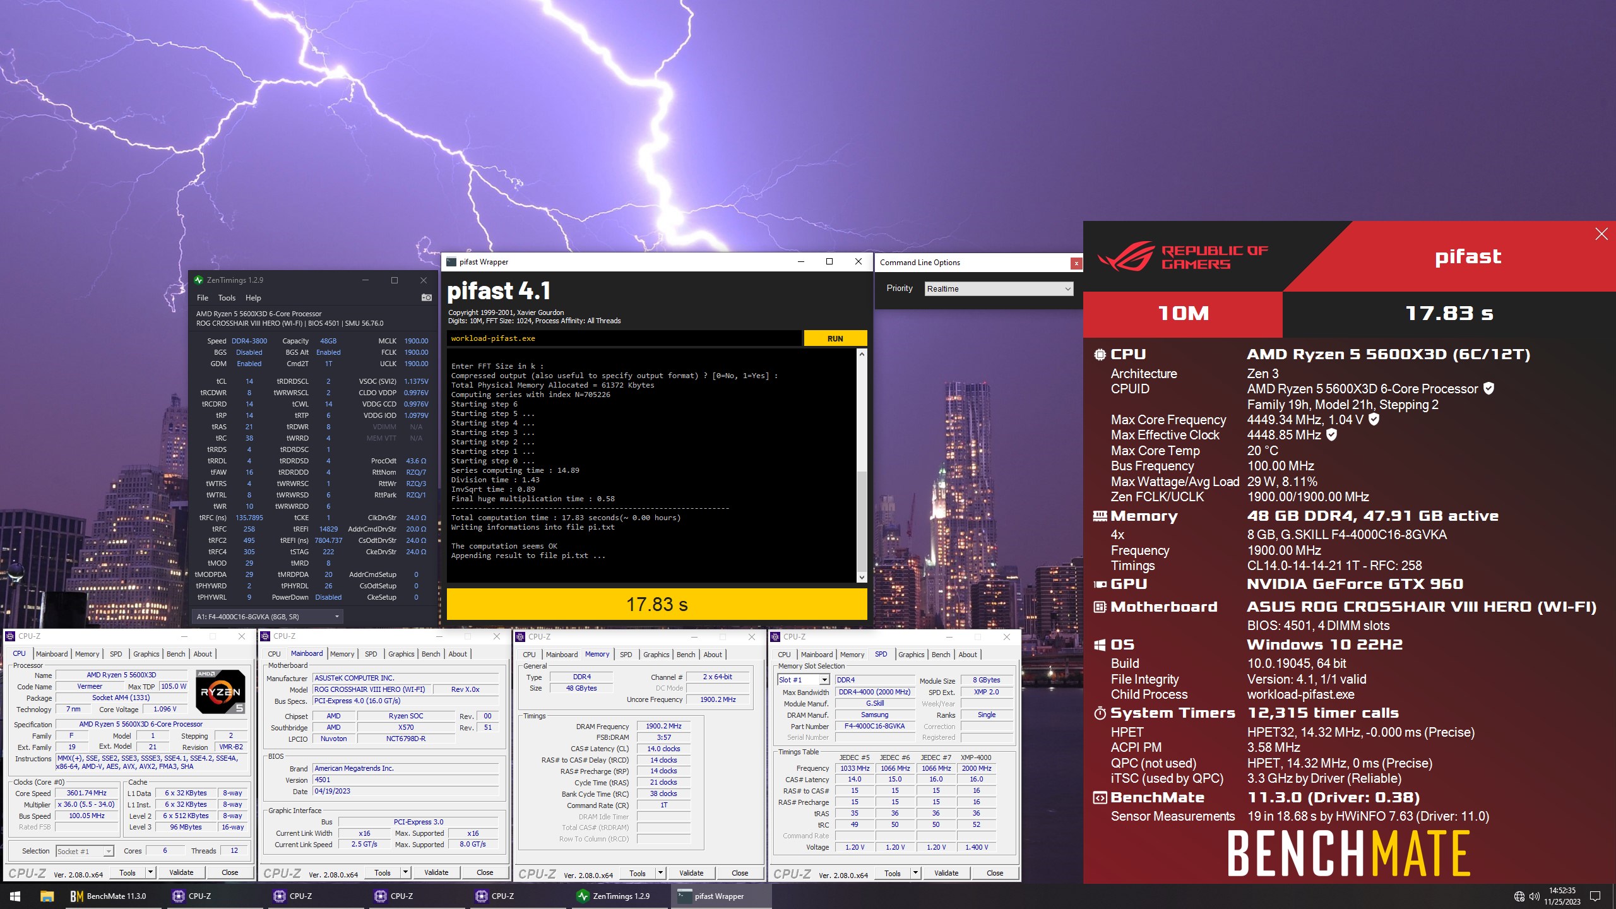Click the network globe tray icon

[1519, 896]
